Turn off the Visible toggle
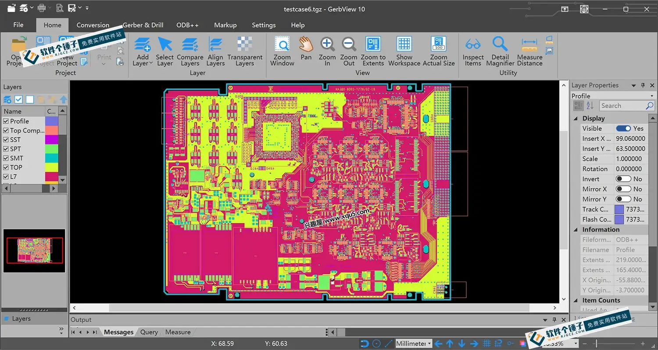Image resolution: width=658 pixels, height=350 pixels. coord(623,128)
